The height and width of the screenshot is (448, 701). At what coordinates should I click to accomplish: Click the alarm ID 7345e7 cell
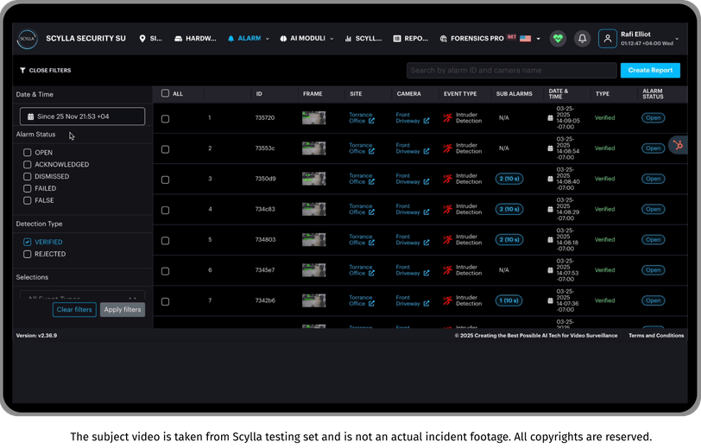coord(265,270)
